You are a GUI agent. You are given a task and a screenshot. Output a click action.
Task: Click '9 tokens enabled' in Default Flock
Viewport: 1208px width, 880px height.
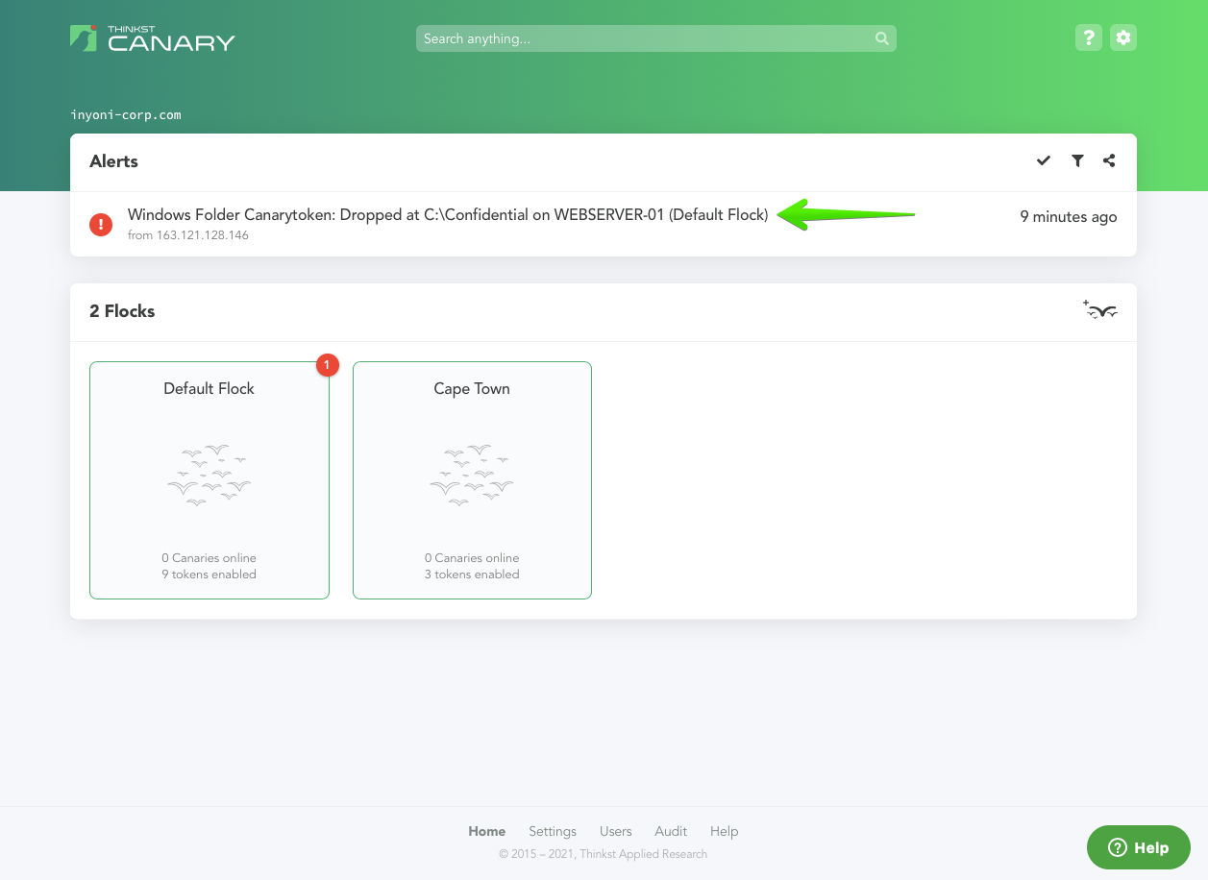[210, 574]
